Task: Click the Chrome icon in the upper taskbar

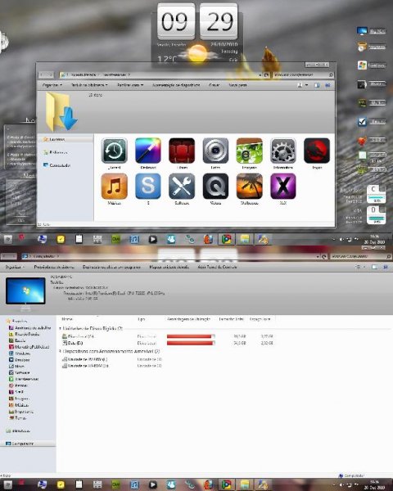Action: pyautogui.click(x=227, y=239)
